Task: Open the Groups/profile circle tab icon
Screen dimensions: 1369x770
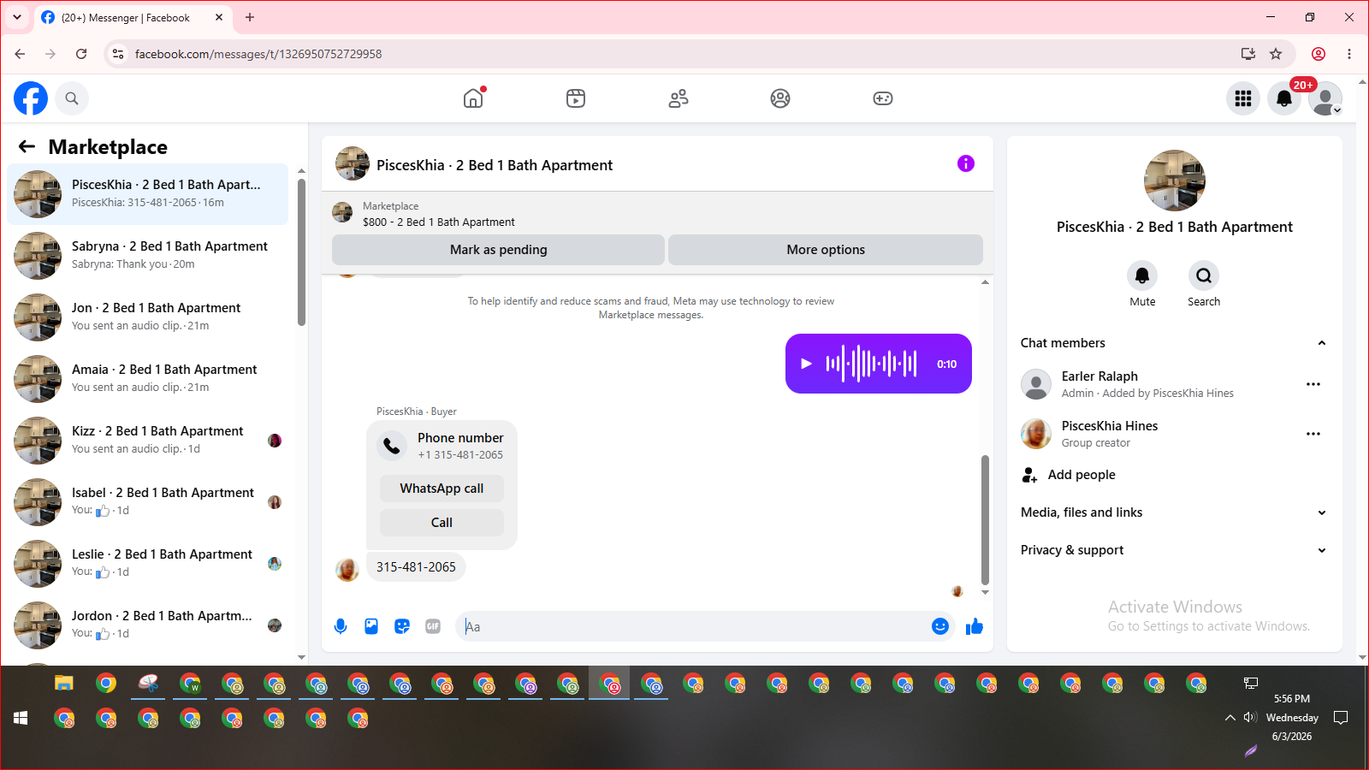Action: pos(780,98)
